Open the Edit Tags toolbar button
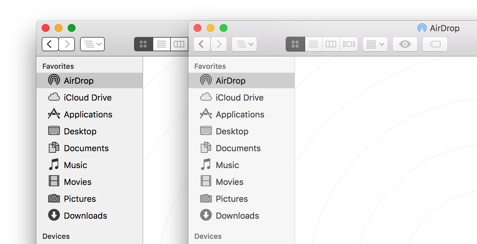Screen dimensions: 477x244 [x=435, y=44]
